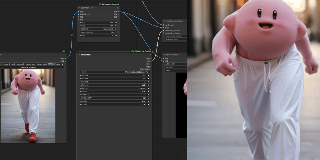This screenshot has width=320, height=160.
Task: Click the image input port on Sam2Segmentation
Action: pos(164,28)
